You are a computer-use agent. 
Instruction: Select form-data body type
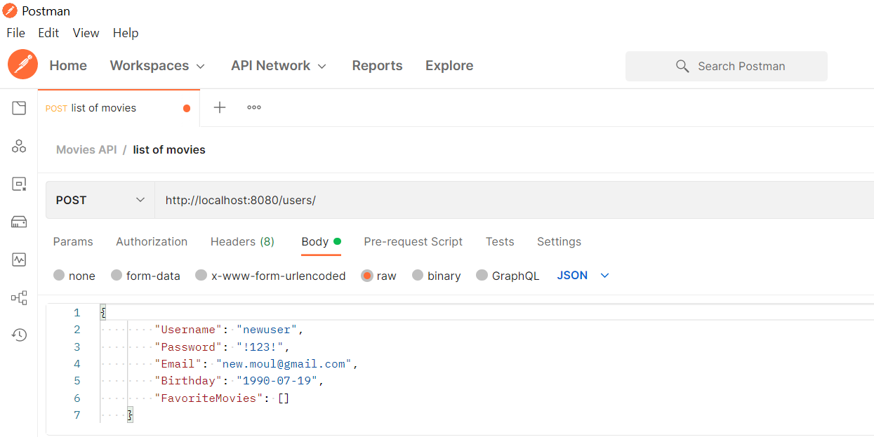click(x=145, y=276)
